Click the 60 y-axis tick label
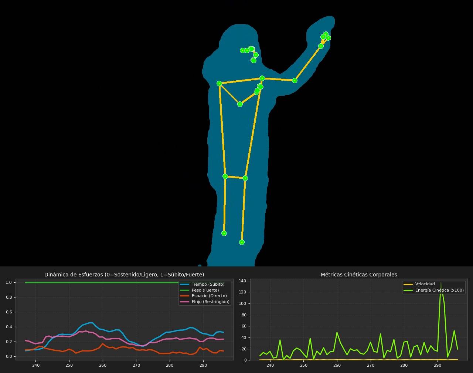 (244, 326)
